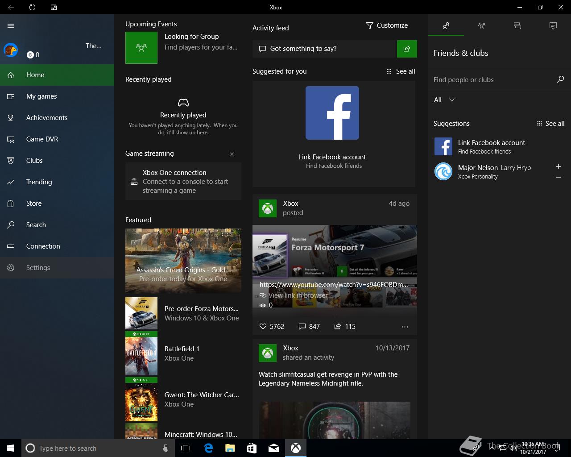Like the Xbox post with 5762 likes
Viewport: 571px width, 457px height.
[x=272, y=327]
